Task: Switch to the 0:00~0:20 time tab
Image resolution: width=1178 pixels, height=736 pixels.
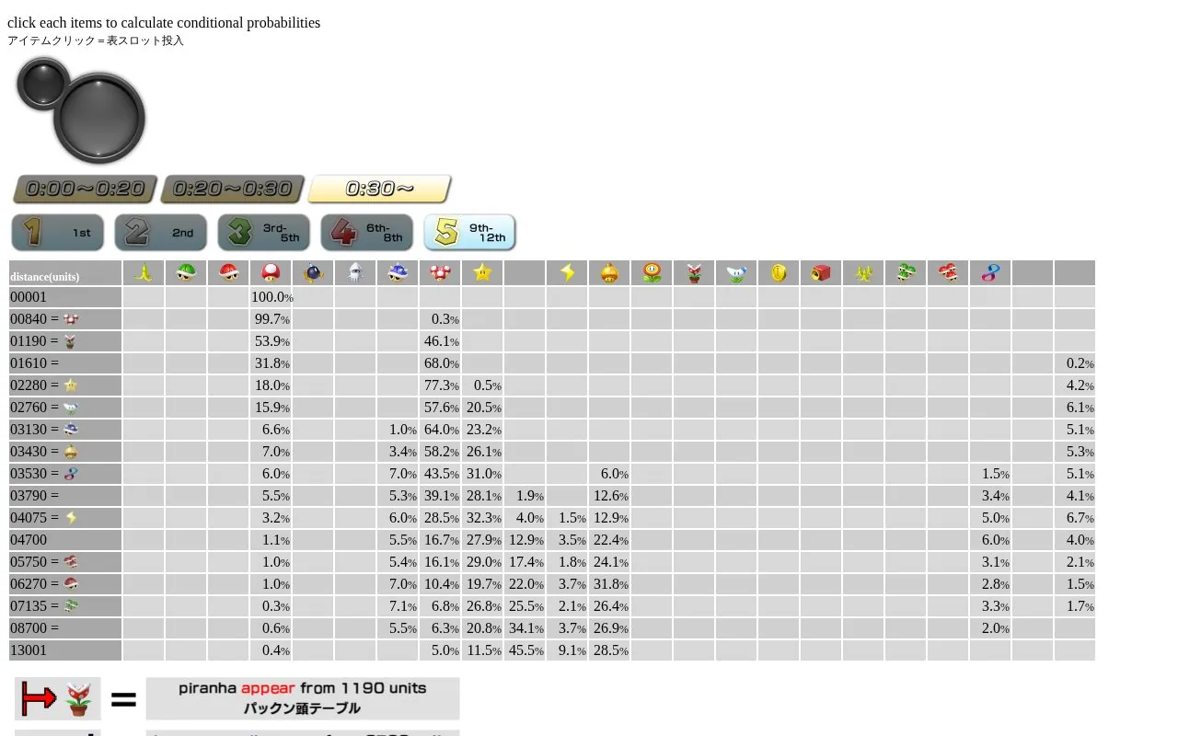Action: click(x=85, y=189)
